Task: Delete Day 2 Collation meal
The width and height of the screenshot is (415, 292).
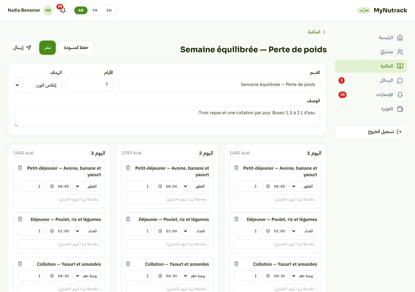Action: (128, 264)
